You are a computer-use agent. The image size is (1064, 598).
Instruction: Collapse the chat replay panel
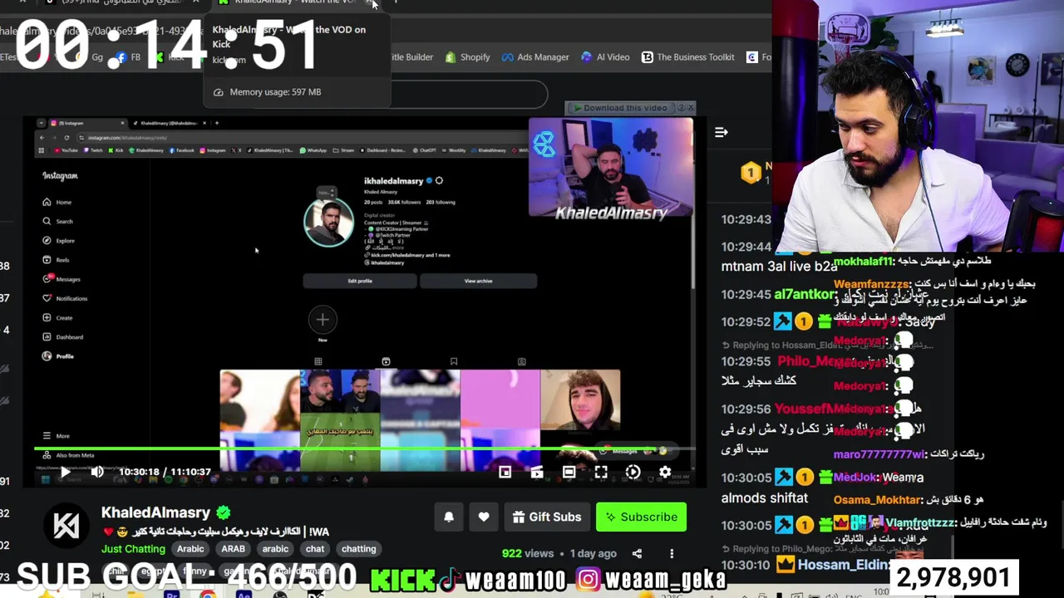(722, 132)
